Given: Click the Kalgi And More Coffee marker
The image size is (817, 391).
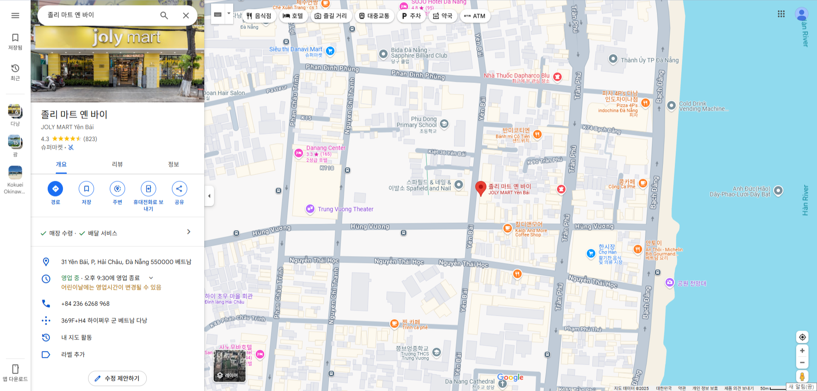Looking at the screenshot, I should point(507,228).
